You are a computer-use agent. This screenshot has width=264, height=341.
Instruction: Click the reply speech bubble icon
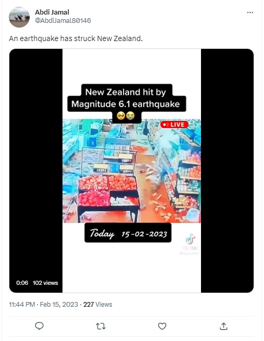pos(39,326)
